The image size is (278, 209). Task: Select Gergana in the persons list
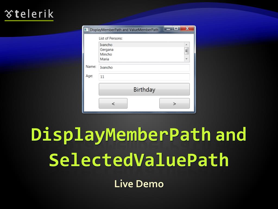[x=141, y=50]
